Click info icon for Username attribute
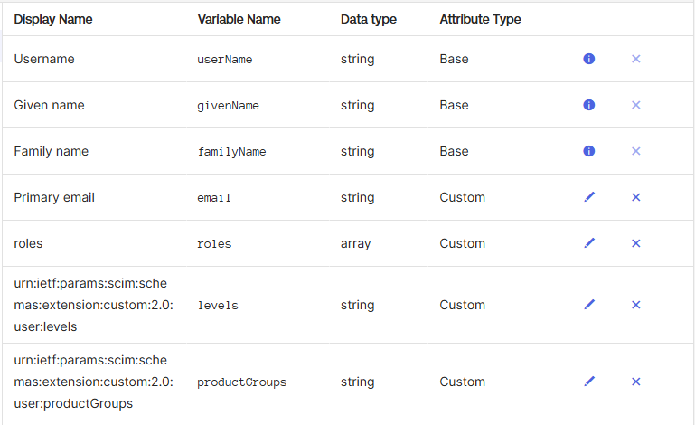This screenshot has width=695, height=425. [x=588, y=59]
